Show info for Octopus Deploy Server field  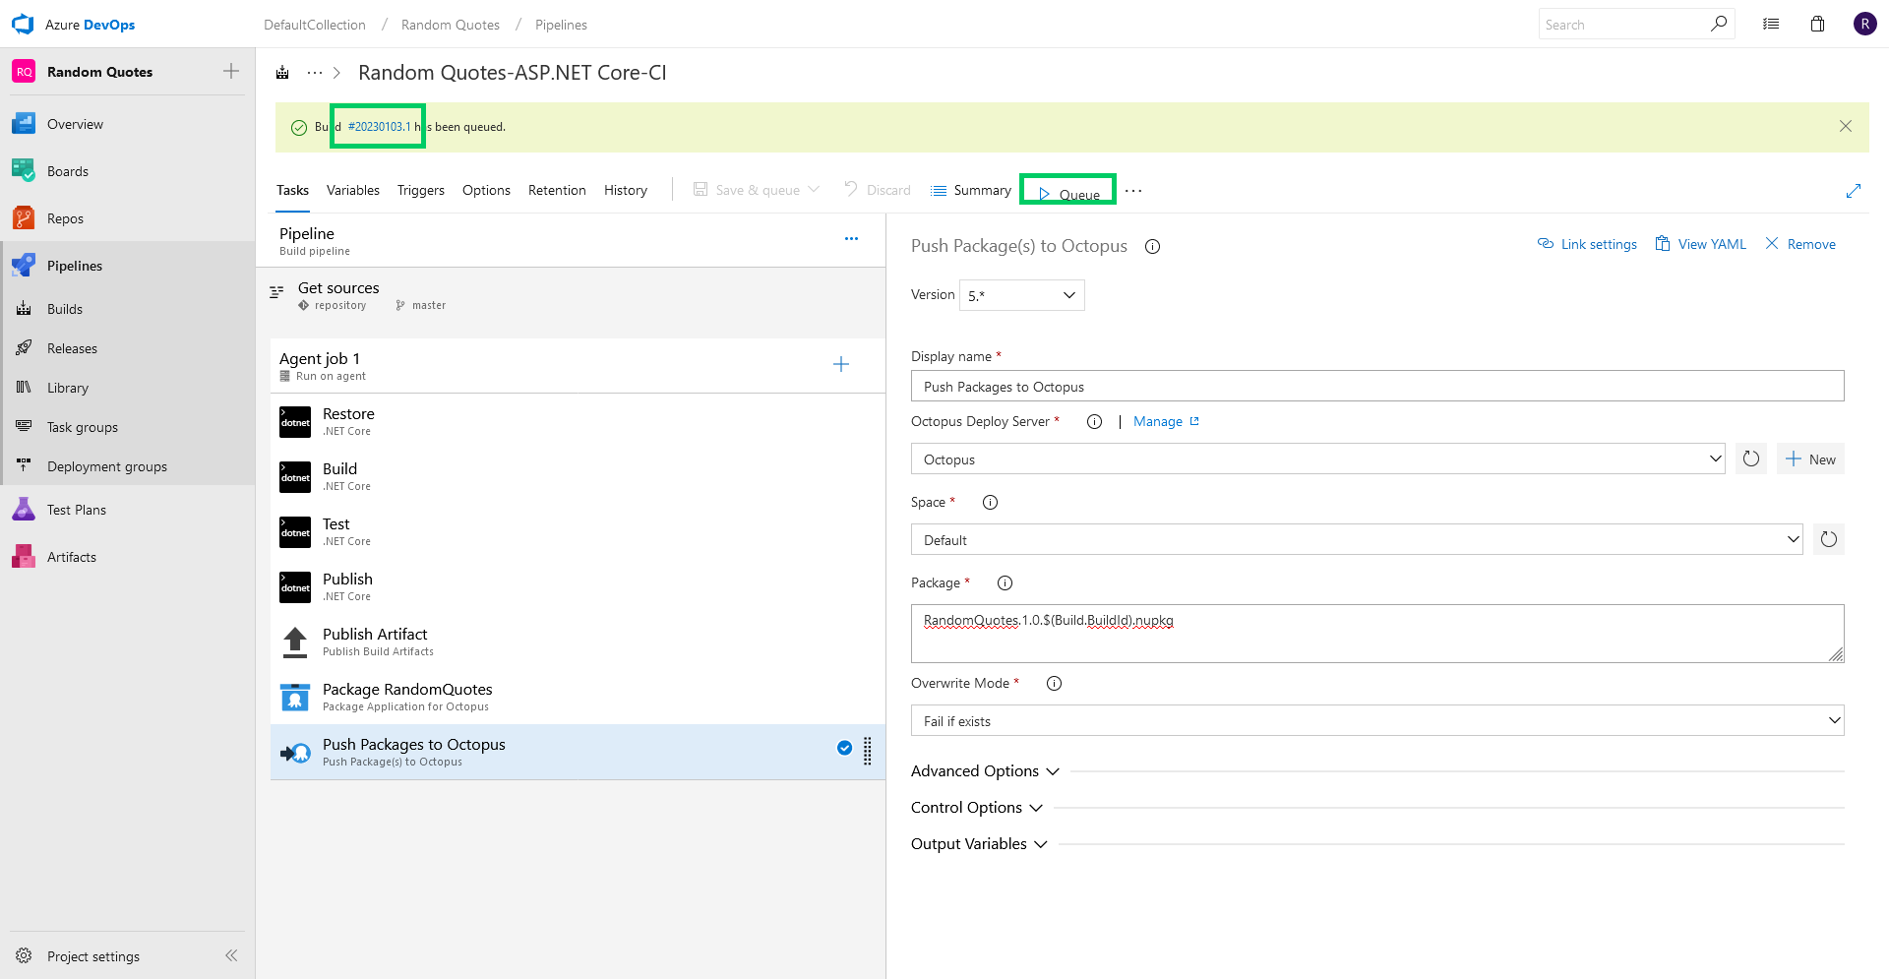pos(1094,422)
